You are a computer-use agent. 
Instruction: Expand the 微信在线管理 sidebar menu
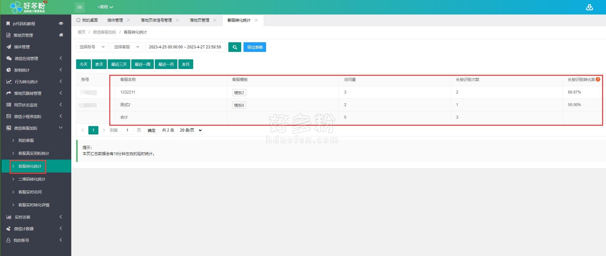(35, 58)
